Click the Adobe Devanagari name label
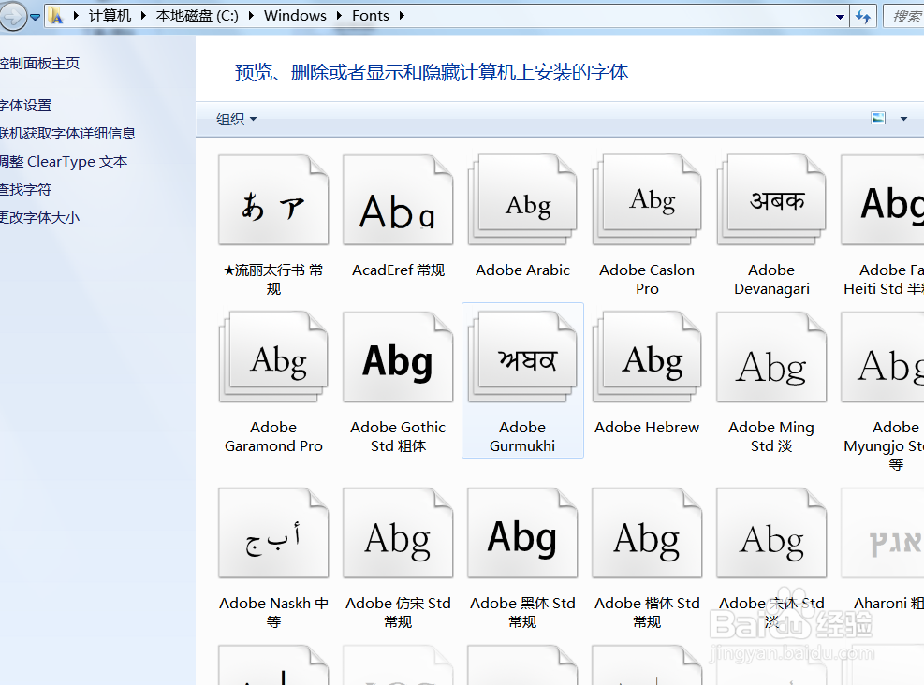 point(771,279)
